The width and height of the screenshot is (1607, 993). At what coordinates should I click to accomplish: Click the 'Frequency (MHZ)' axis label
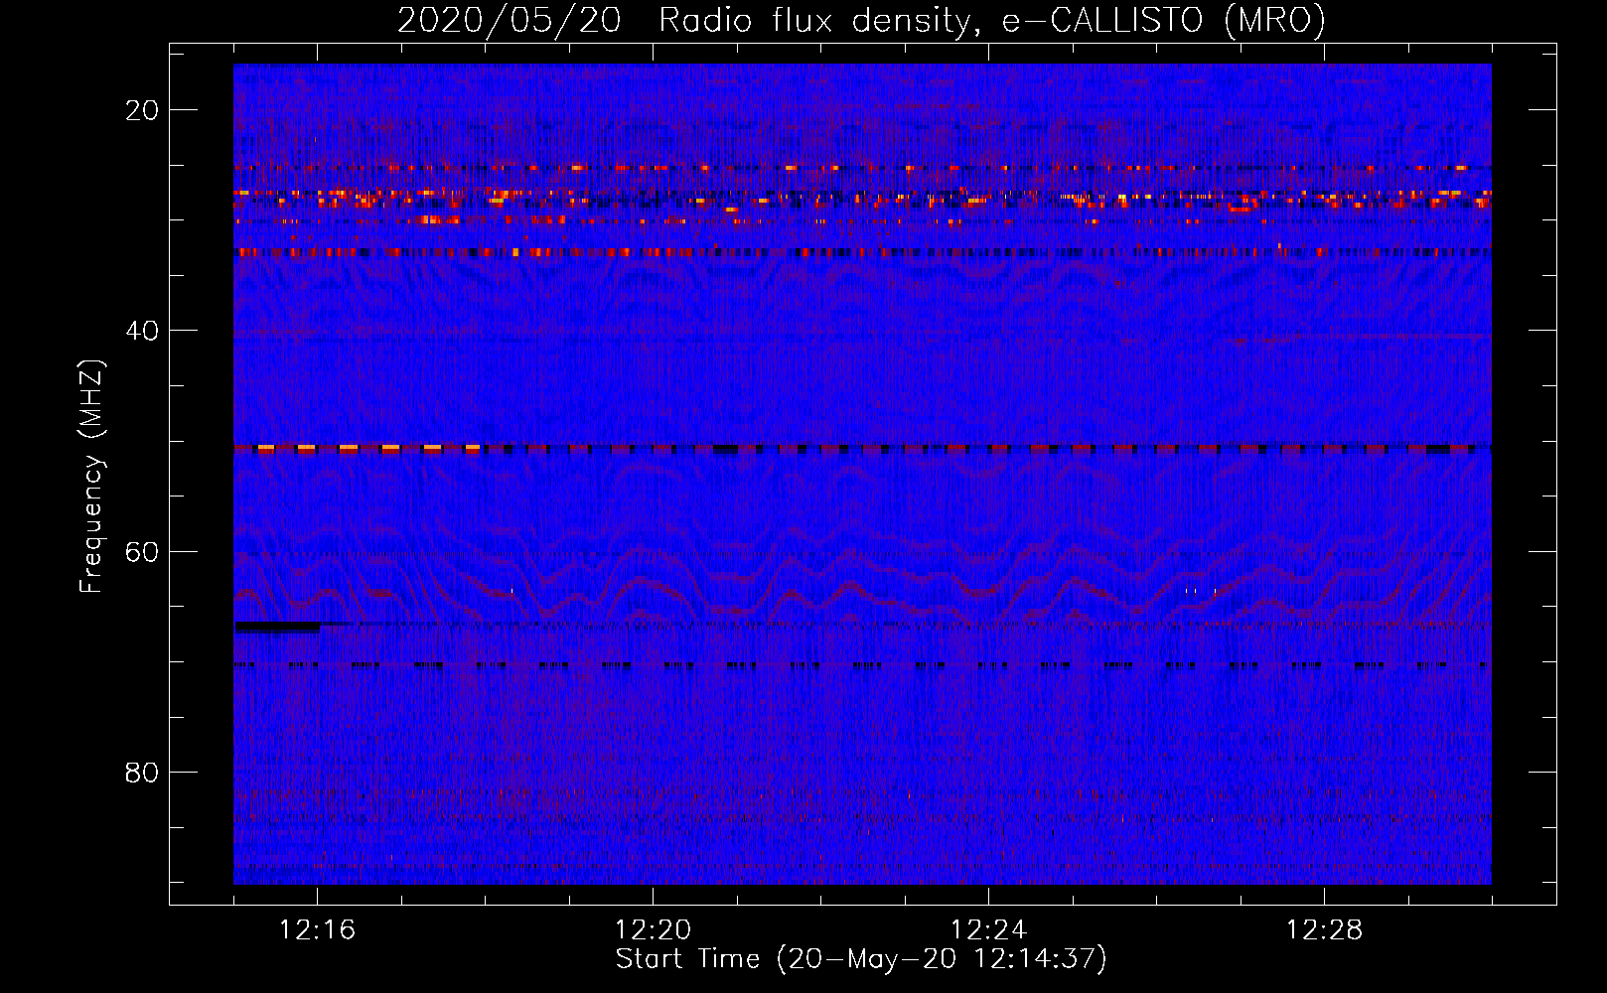91,477
